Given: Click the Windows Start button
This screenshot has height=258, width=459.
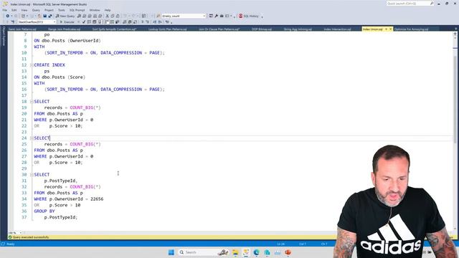Looking at the screenshot, I should pos(171,252).
